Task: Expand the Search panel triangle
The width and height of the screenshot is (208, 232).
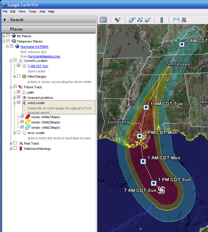Action: coord(5,20)
